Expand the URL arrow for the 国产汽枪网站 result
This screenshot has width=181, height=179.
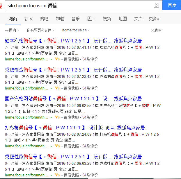tap(52, 118)
